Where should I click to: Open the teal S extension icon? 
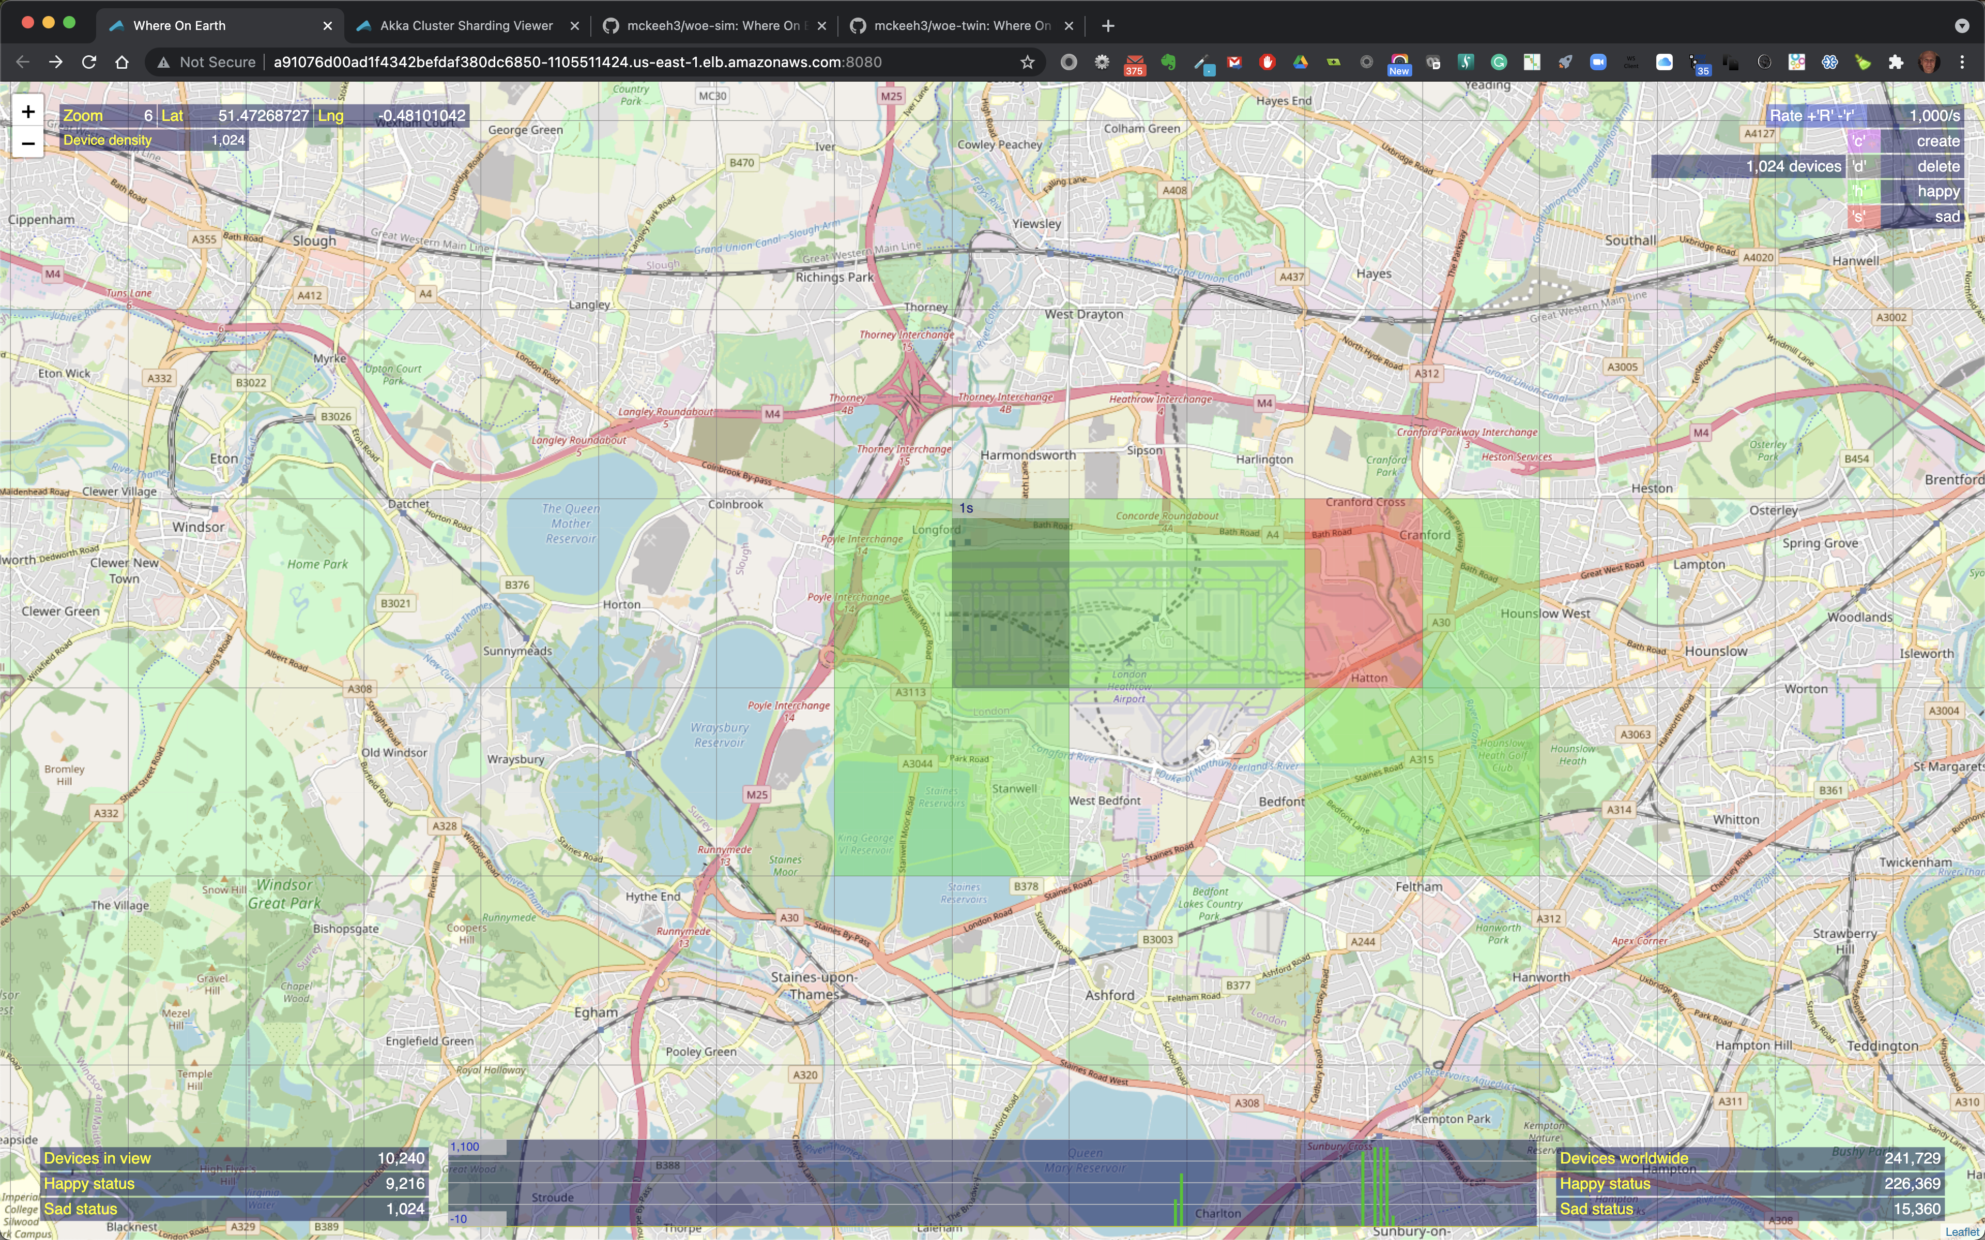pos(1466,63)
